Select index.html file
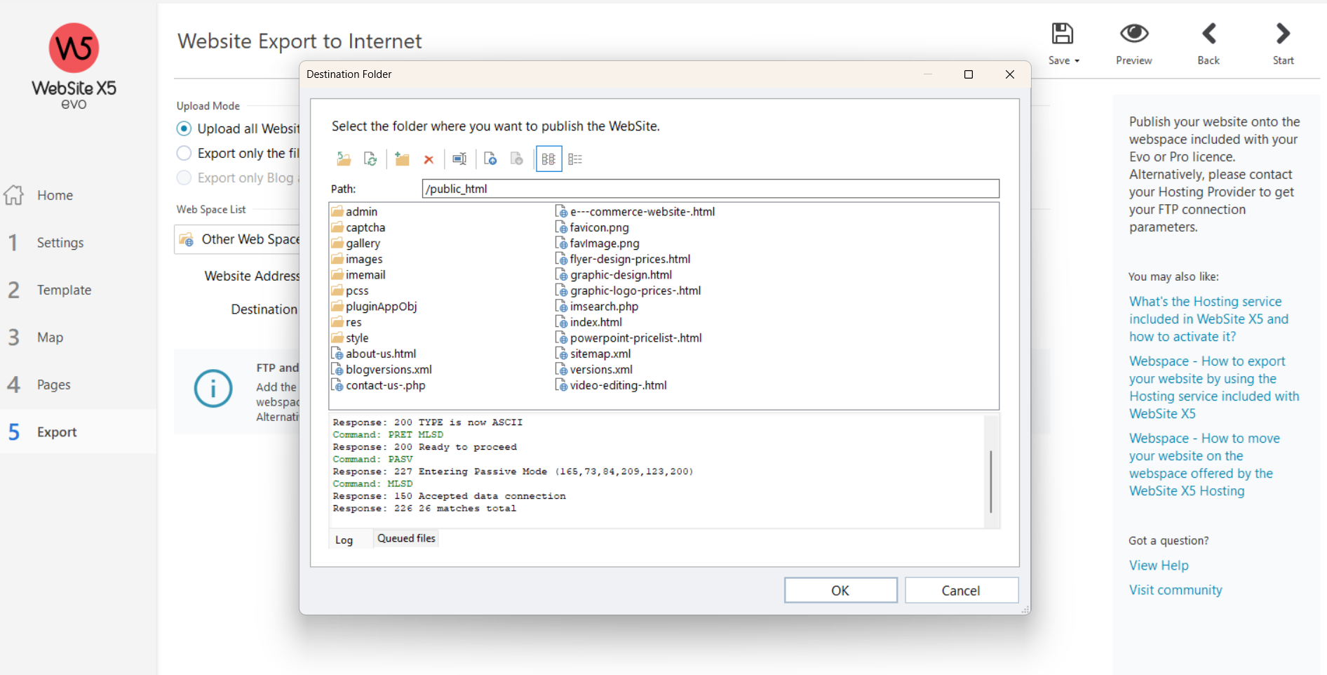 click(x=588, y=322)
